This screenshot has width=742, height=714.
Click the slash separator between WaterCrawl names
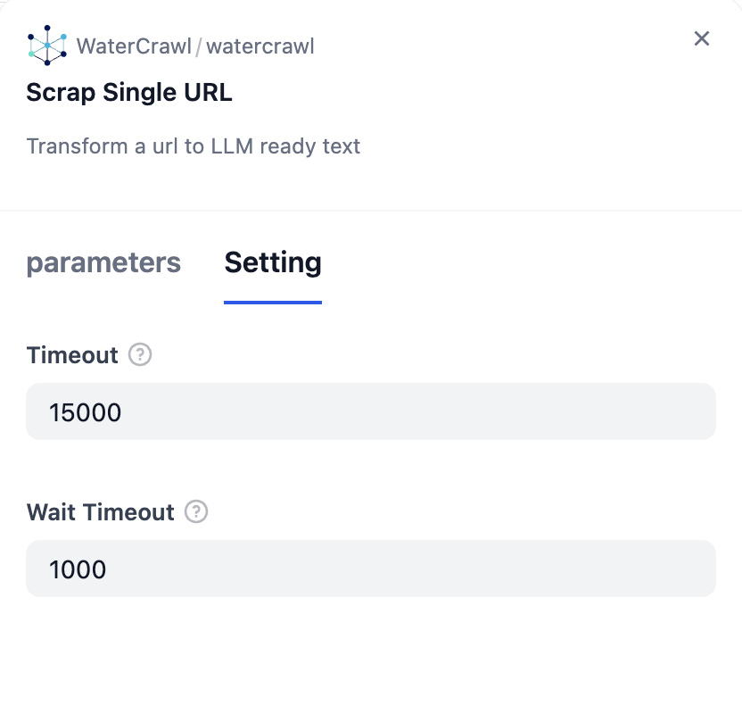click(x=199, y=46)
